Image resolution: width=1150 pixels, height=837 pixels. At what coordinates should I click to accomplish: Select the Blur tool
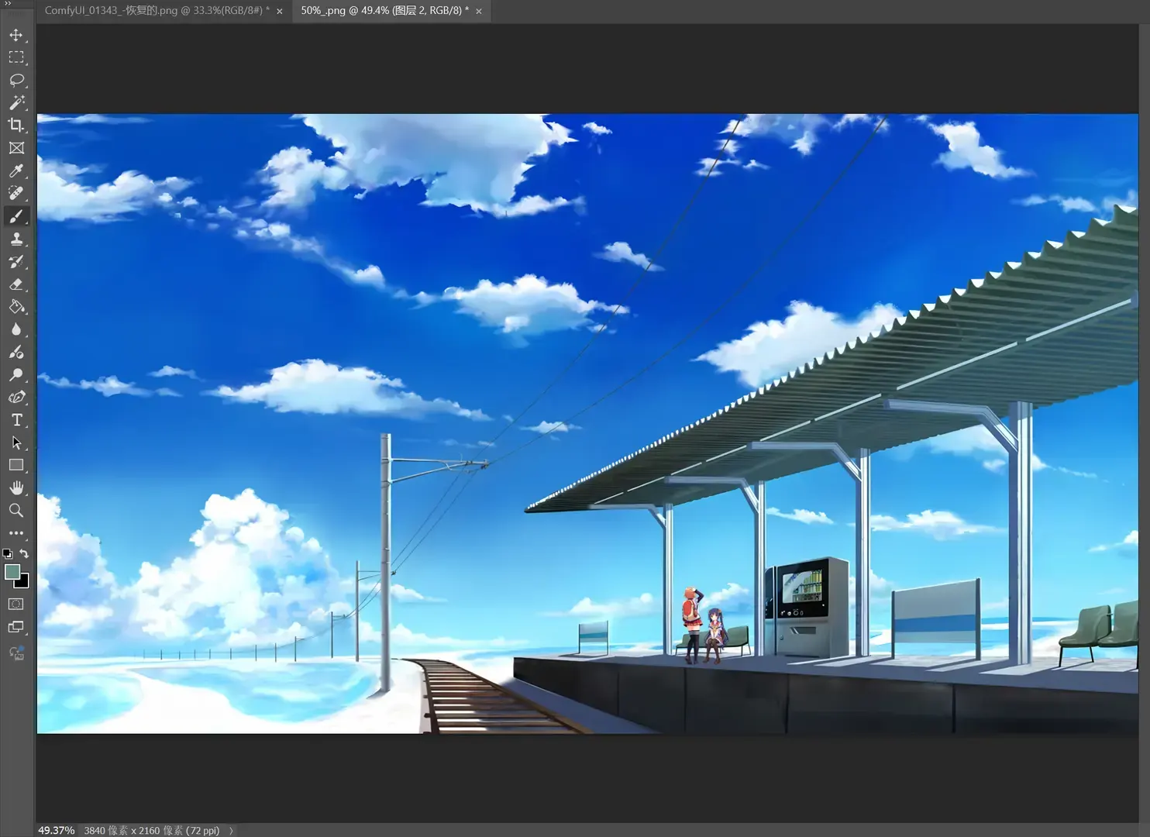point(16,329)
